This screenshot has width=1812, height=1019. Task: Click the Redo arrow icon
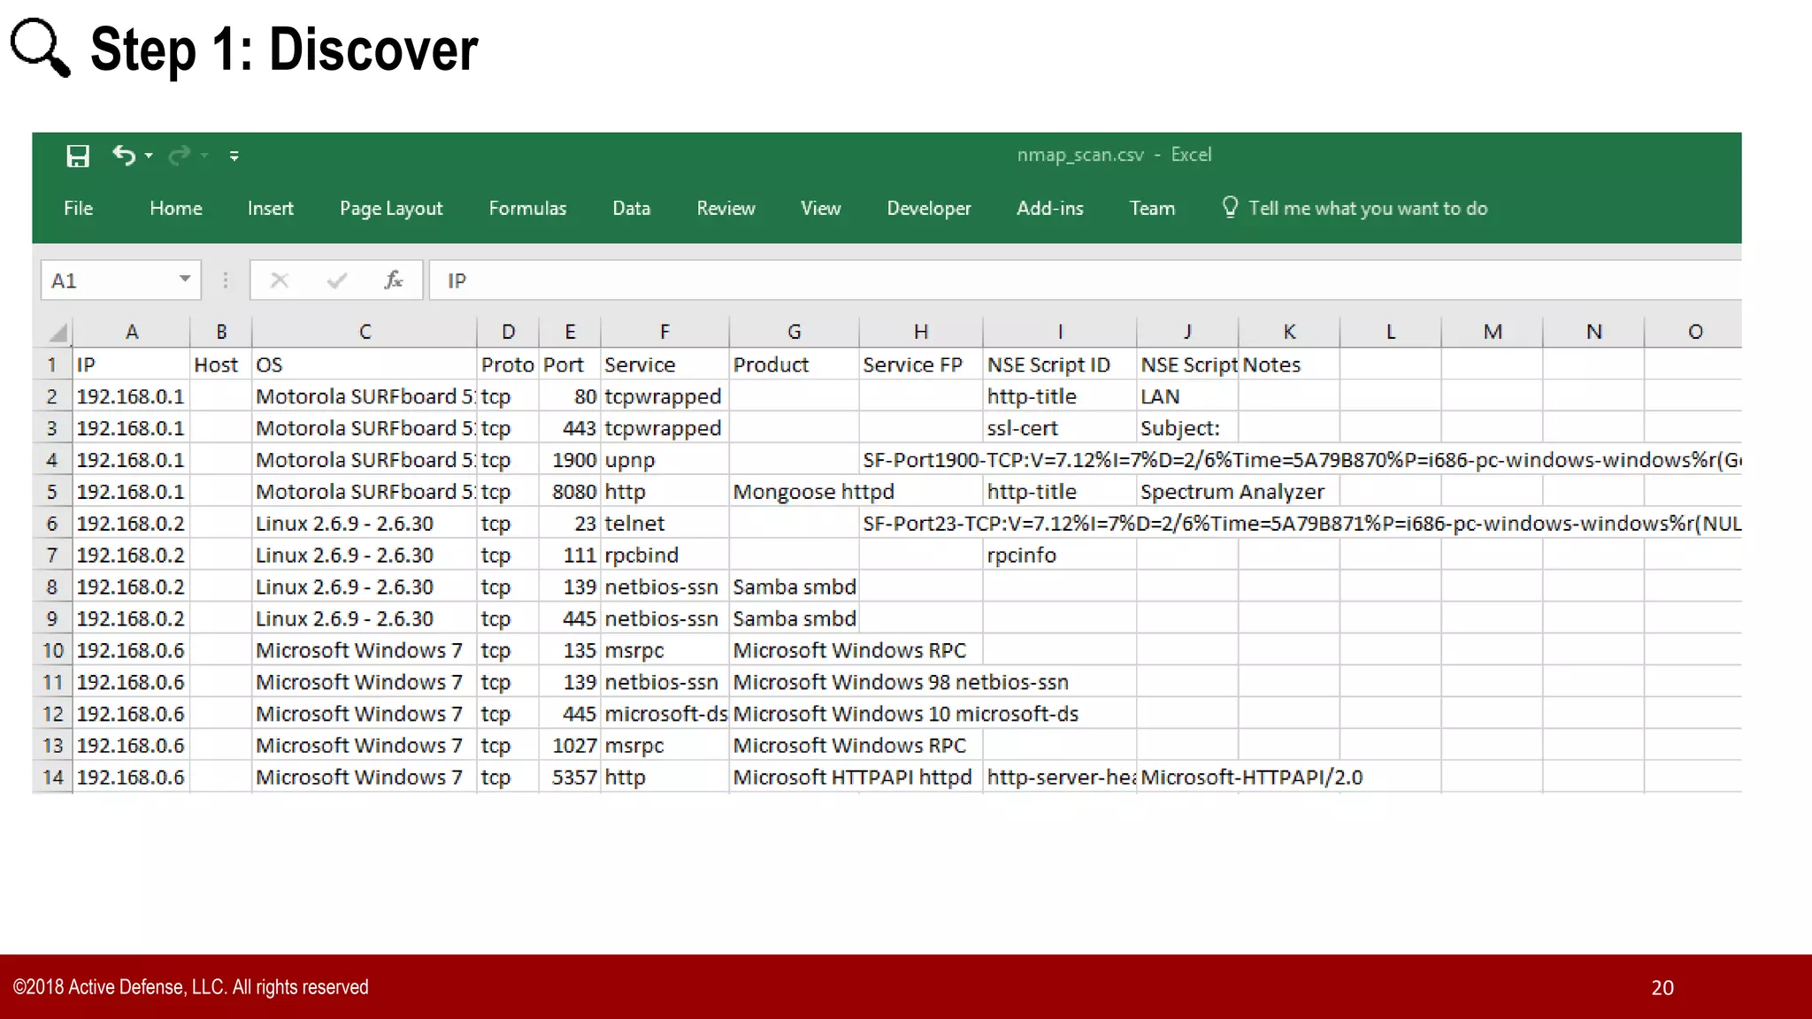click(x=180, y=156)
